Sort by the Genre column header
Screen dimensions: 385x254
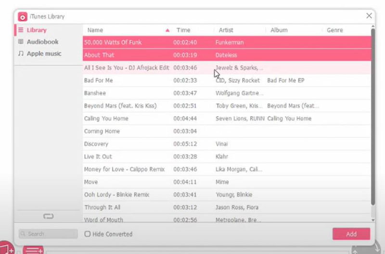334,30
